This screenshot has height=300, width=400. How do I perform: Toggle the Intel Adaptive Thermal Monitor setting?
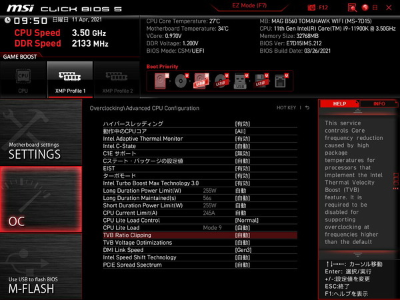point(242,139)
